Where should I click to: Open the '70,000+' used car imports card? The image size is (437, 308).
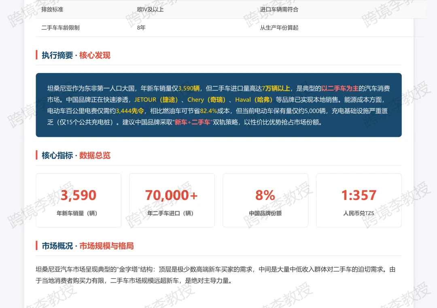coord(172,200)
